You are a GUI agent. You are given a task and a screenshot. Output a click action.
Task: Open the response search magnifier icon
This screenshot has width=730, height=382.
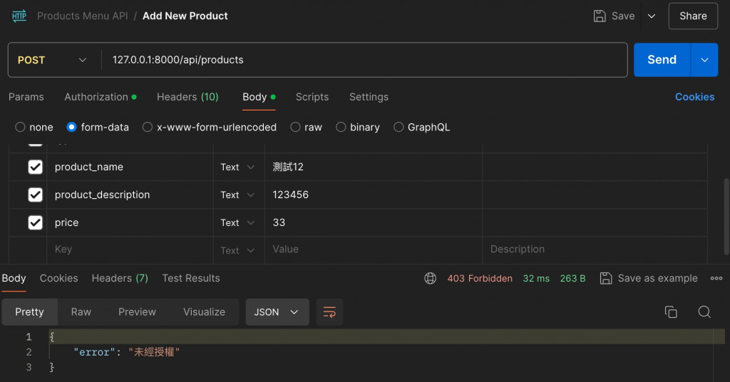coord(704,311)
